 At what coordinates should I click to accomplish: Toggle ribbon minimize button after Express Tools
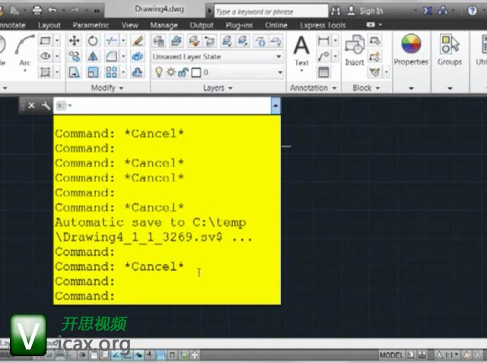tap(371, 24)
